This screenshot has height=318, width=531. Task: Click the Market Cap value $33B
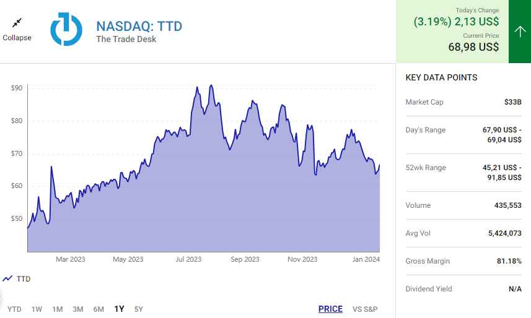(512, 102)
